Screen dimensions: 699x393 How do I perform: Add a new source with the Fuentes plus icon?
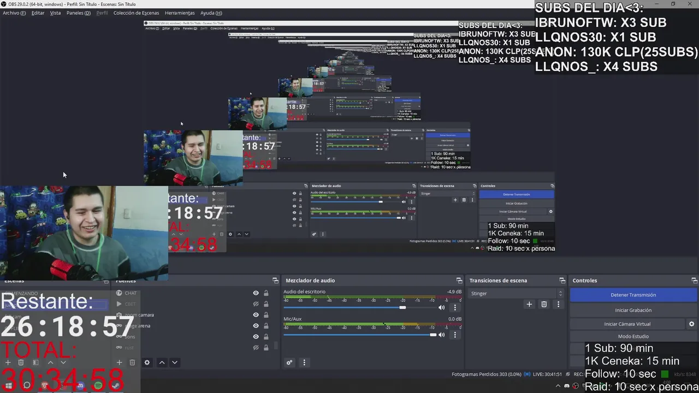pyautogui.click(x=119, y=362)
